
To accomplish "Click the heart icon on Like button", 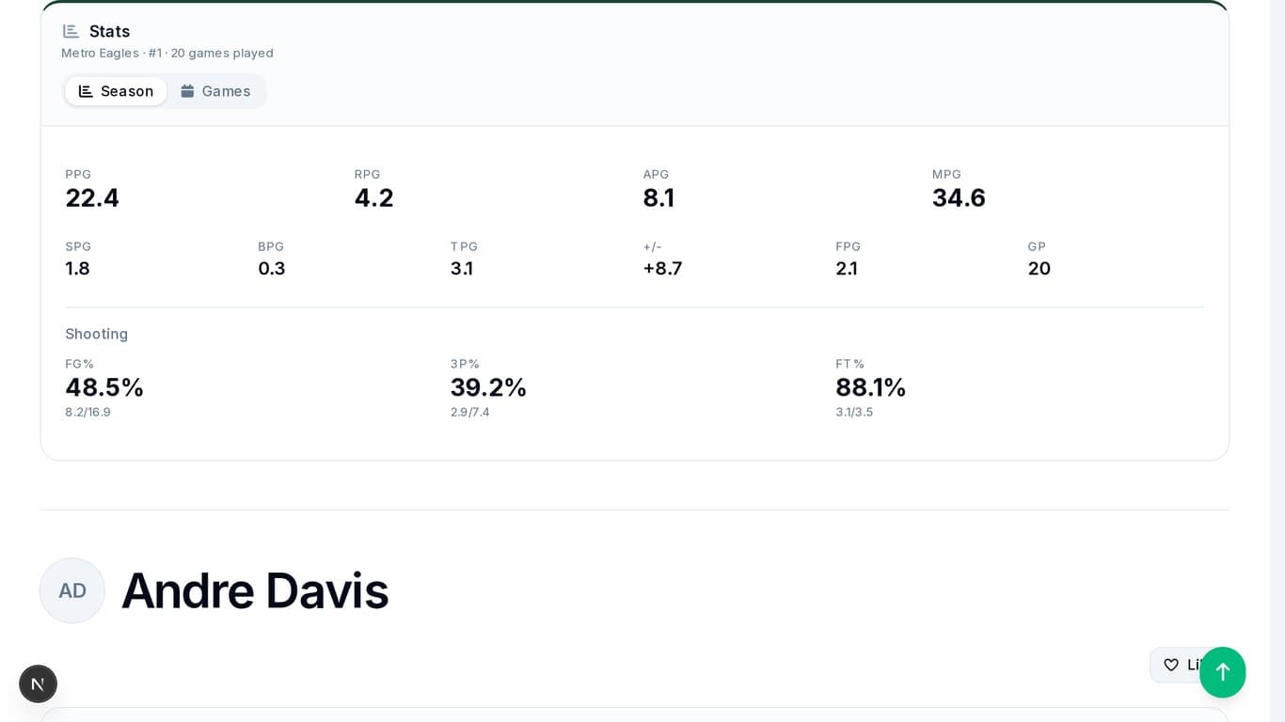I will (1171, 665).
